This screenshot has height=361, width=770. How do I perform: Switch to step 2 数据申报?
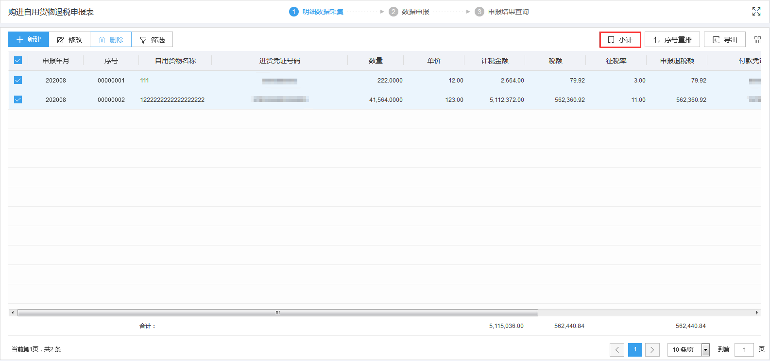point(410,12)
